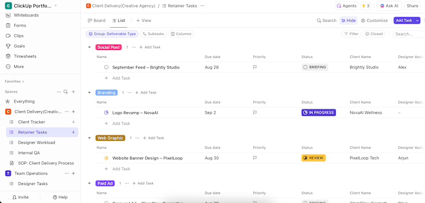This screenshot has height=203, width=425.
Task: Open Web Graphic group ellipsis menu
Action: click(137, 138)
